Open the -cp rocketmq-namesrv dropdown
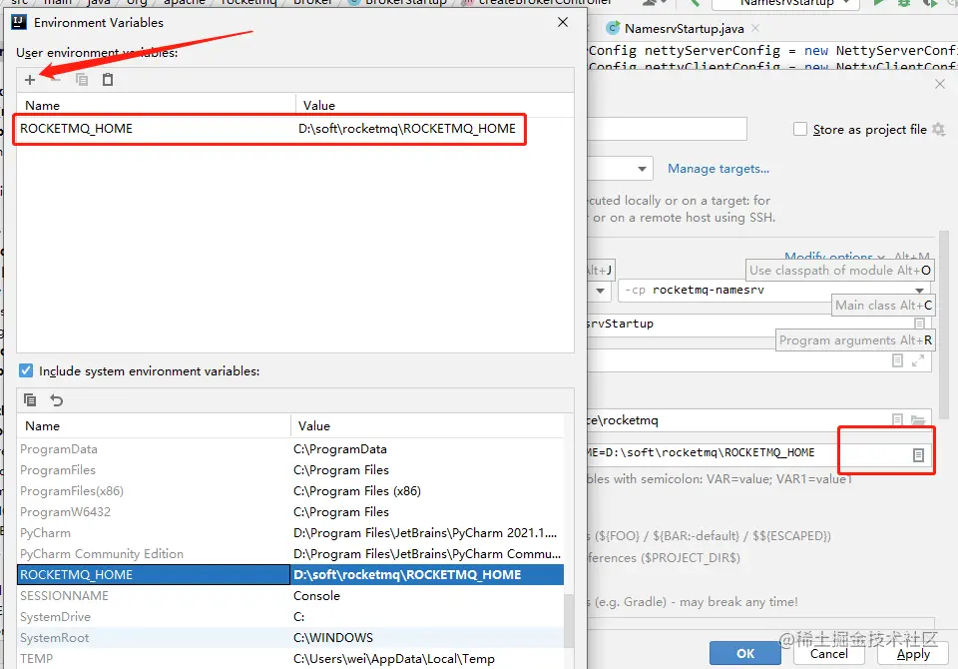The image size is (958, 669). coord(919,290)
